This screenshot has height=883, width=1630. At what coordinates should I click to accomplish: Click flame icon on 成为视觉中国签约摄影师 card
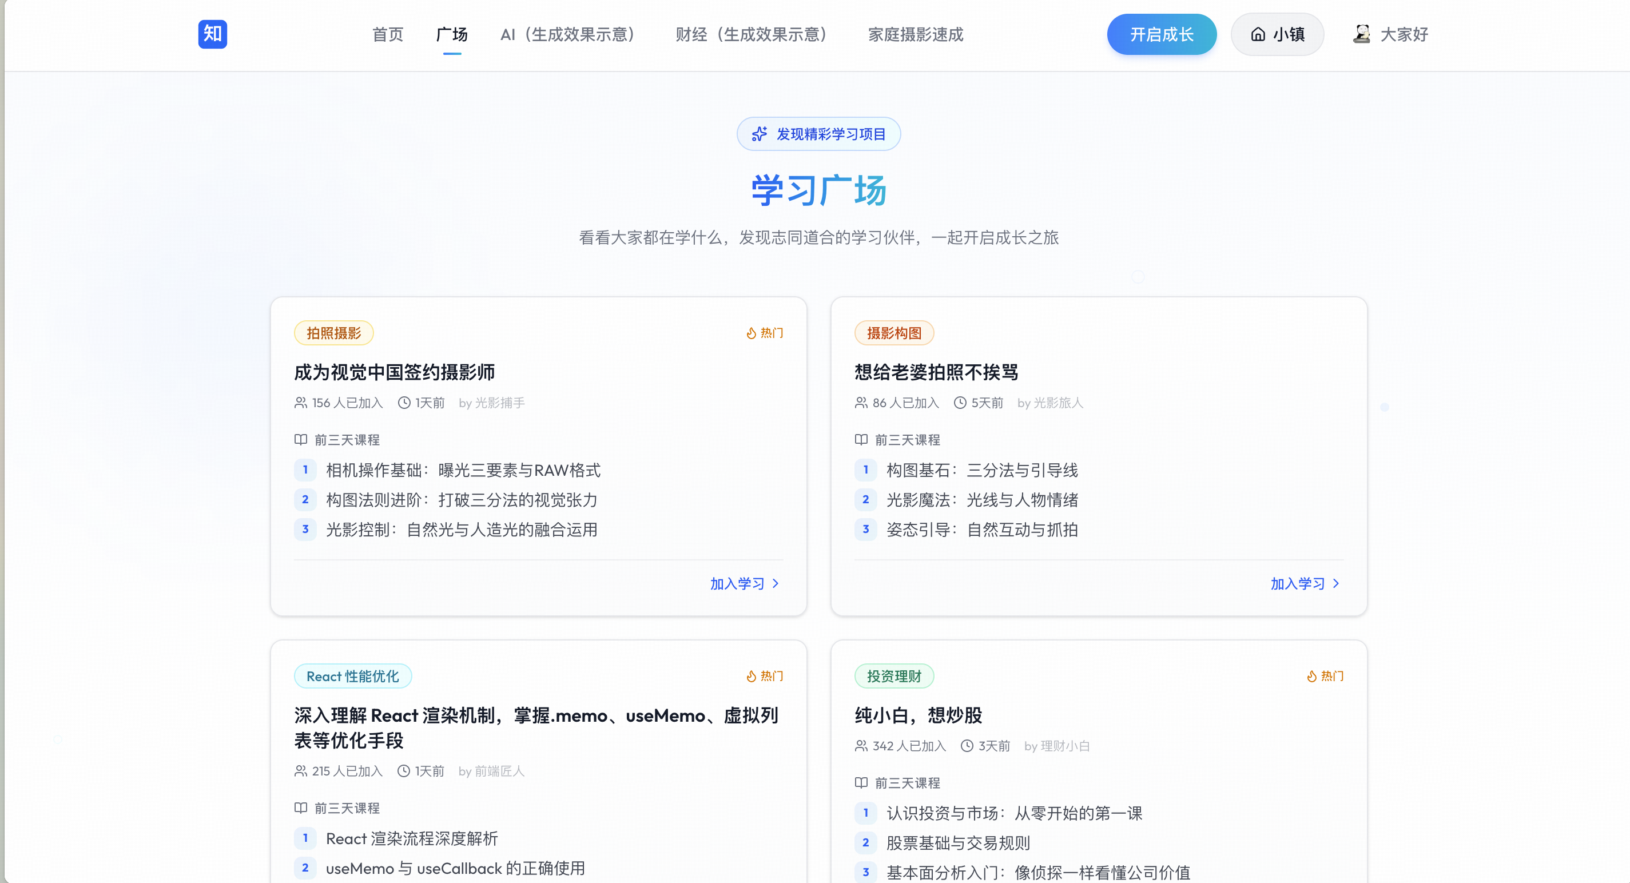click(x=751, y=333)
